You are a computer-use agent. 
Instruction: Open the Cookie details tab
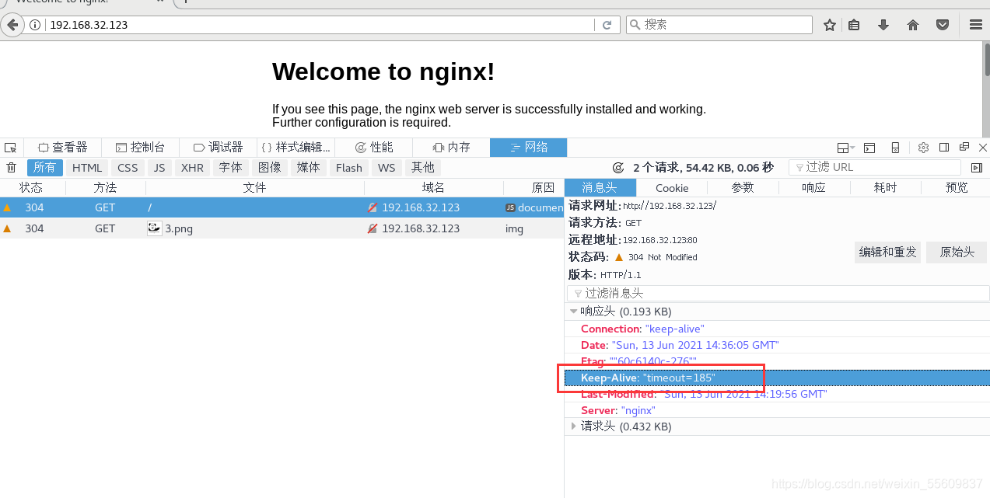tap(672, 188)
